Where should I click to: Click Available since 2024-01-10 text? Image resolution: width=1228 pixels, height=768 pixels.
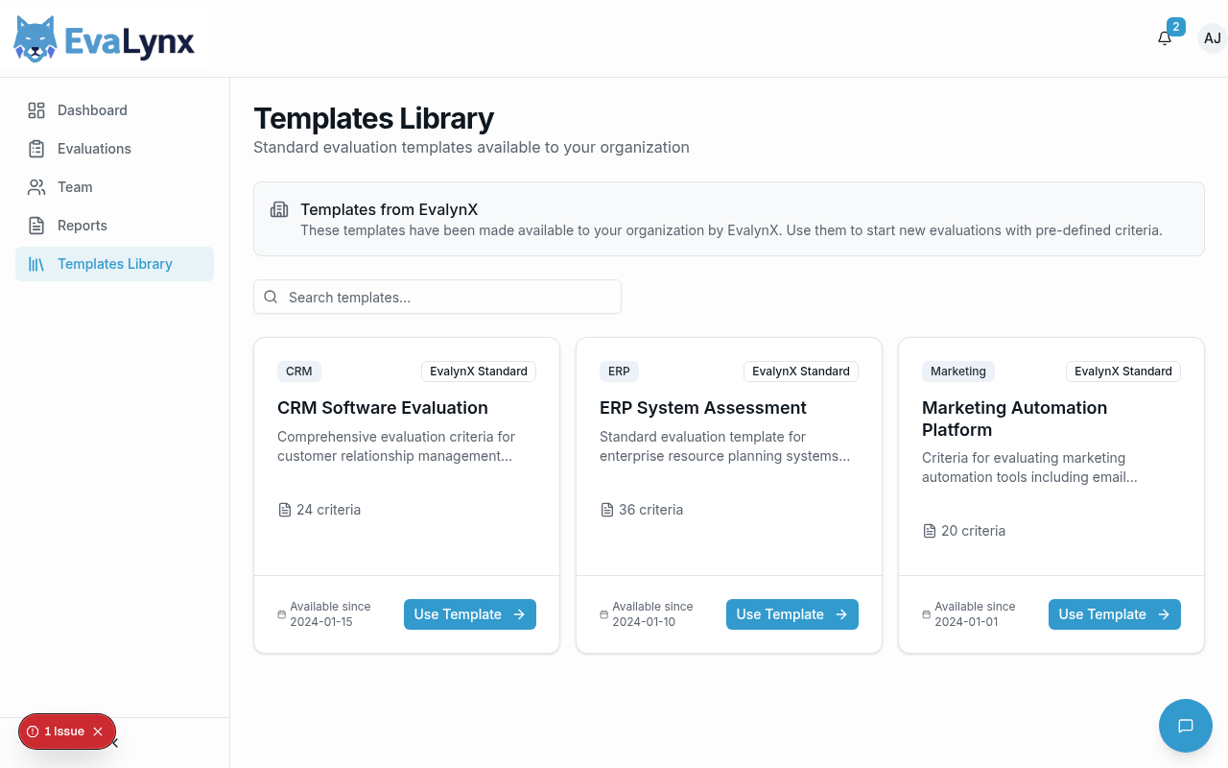pos(652,614)
